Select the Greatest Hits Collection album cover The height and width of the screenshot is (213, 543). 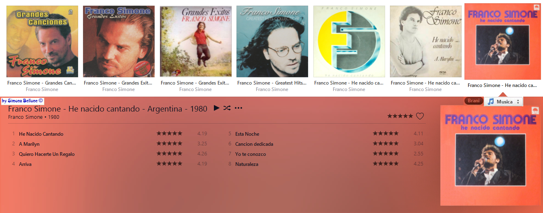[272, 41]
